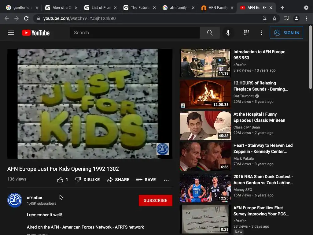This screenshot has height=235, width=313.
Task: Open Heart Stairway to Heaven video title
Action: pos(263,148)
